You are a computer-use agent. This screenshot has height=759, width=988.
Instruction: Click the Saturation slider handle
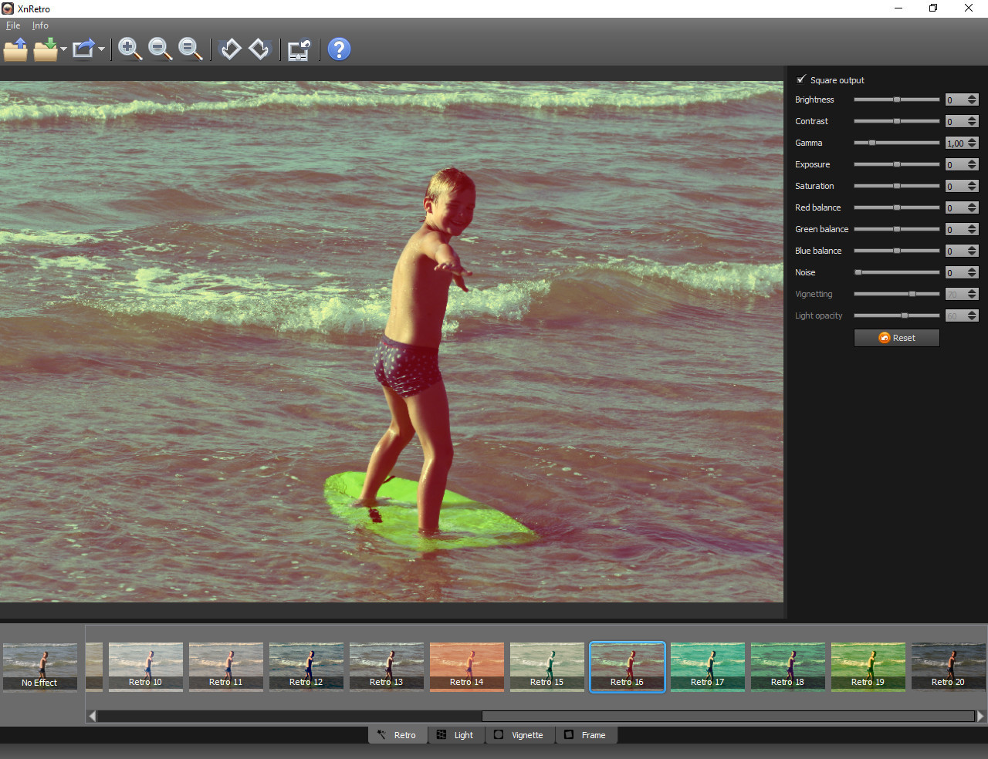[897, 186]
